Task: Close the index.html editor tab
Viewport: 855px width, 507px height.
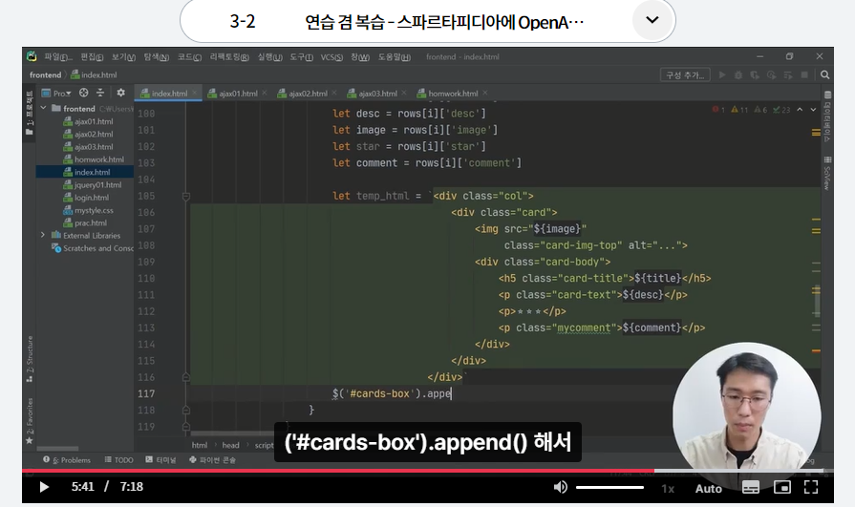Action: pos(194,93)
